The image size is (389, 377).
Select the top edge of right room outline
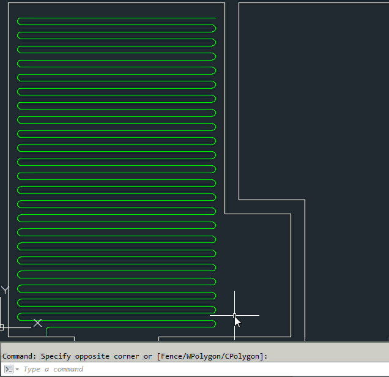coord(312,3)
